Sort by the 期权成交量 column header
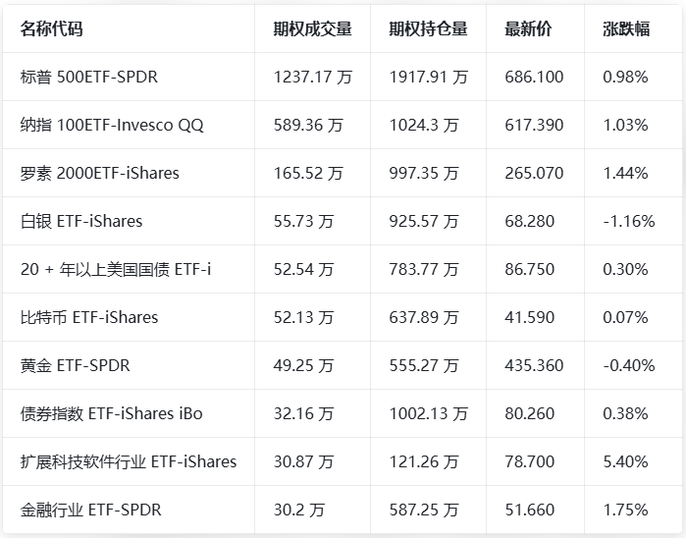 [312, 29]
